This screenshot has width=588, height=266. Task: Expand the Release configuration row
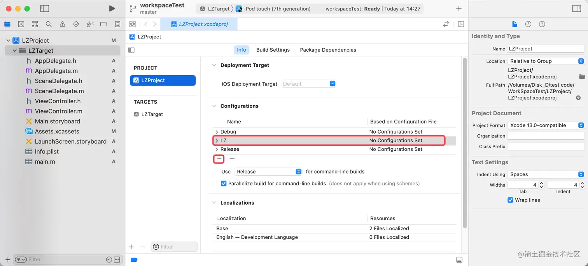[x=217, y=150]
